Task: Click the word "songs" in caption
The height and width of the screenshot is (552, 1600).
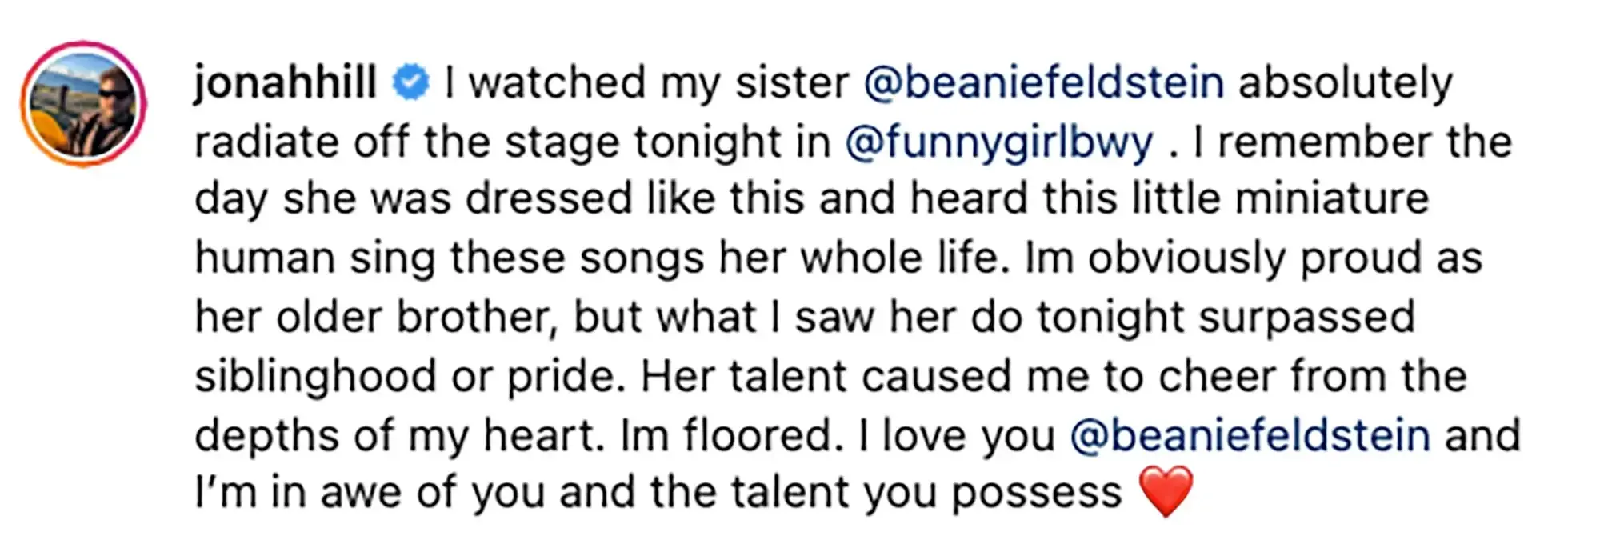Action: tap(642, 259)
